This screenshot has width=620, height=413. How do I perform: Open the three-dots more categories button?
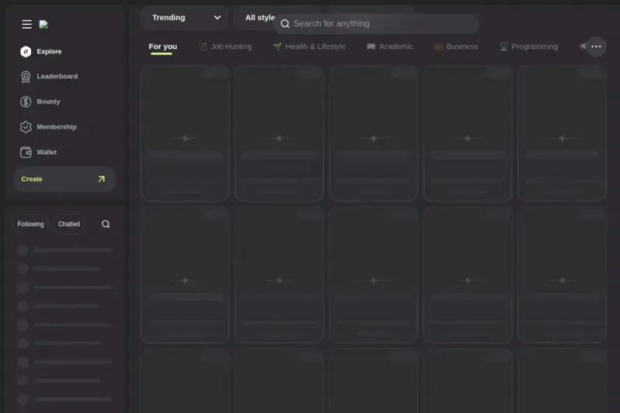click(x=596, y=46)
